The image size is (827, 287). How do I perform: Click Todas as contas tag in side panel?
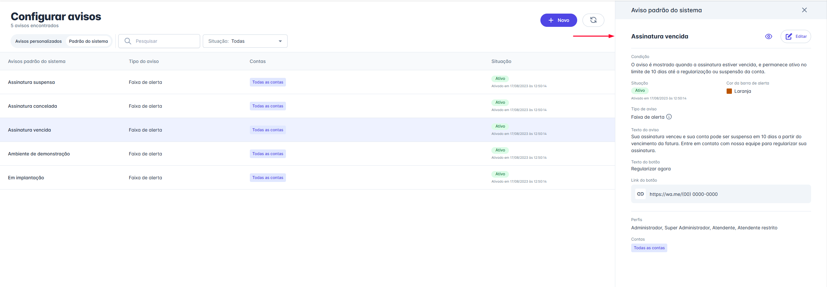[x=649, y=248]
